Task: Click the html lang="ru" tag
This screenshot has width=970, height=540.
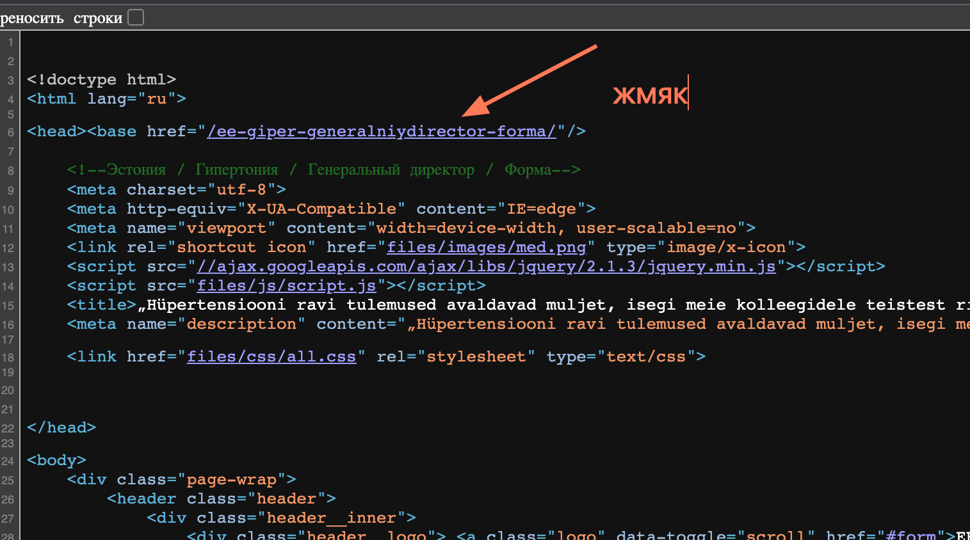Action: pyautogui.click(x=106, y=99)
